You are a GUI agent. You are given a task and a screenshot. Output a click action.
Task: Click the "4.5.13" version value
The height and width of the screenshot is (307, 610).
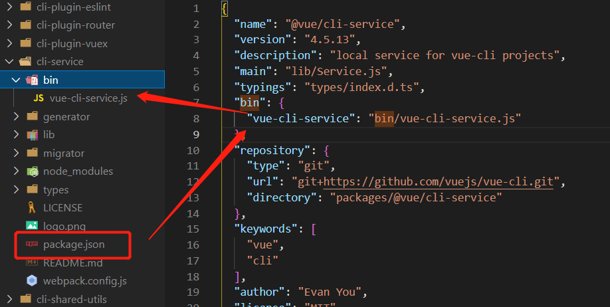[x=330, y=40]
